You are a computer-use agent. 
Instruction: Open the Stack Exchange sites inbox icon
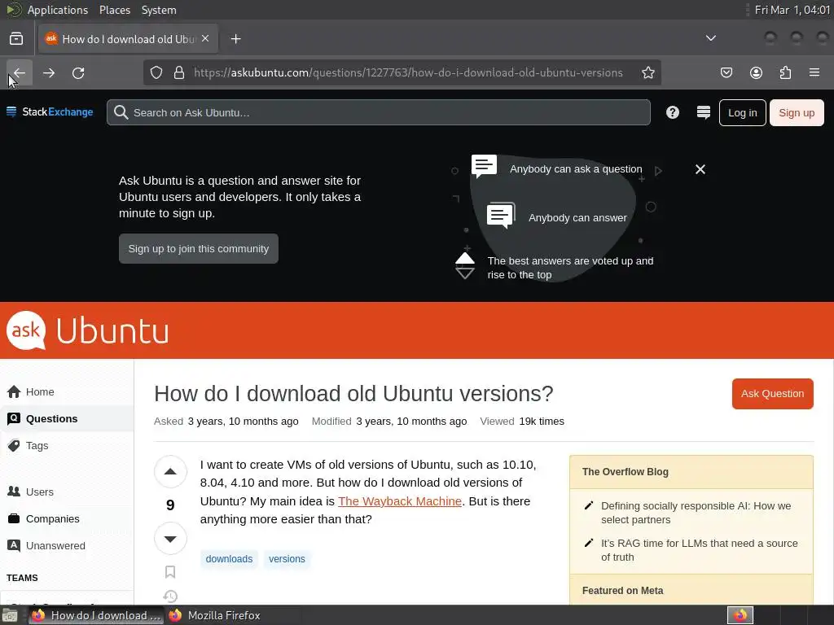[703, 112]
